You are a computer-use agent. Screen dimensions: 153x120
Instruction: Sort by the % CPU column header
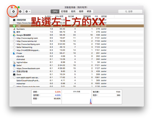click(x=49, y=16)
